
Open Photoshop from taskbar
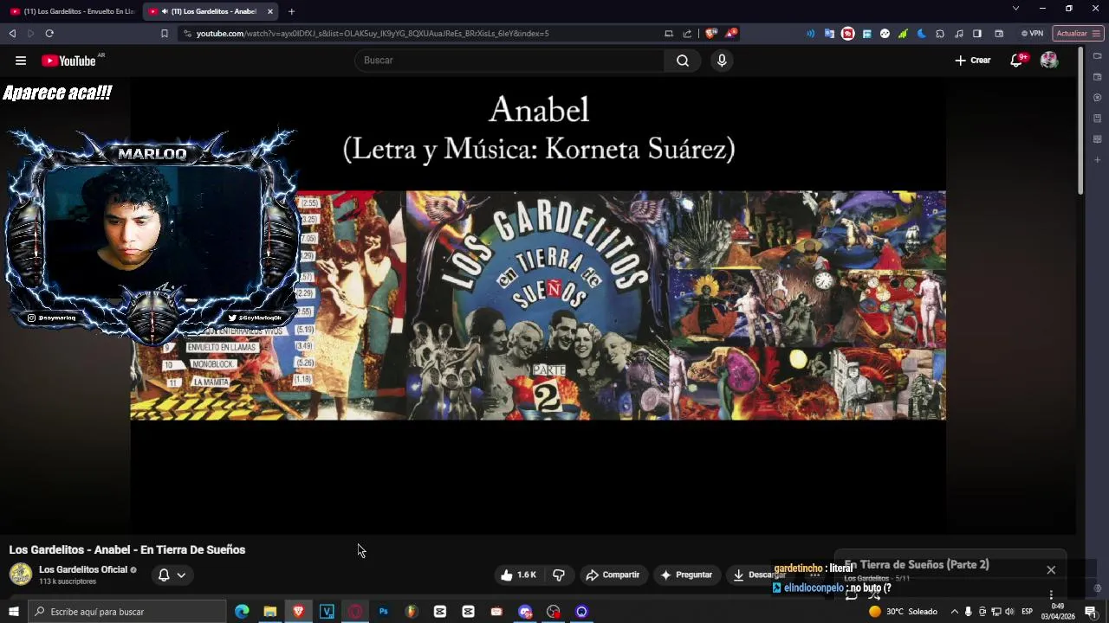pyautogui.click(x=383, y=612)
